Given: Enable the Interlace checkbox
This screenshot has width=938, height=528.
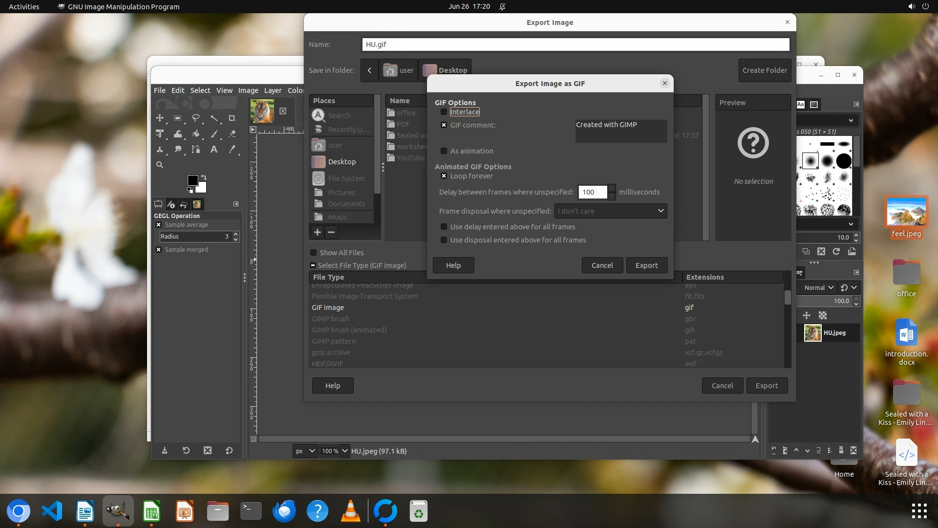Looking at the screenshot, I should point(444,112).
